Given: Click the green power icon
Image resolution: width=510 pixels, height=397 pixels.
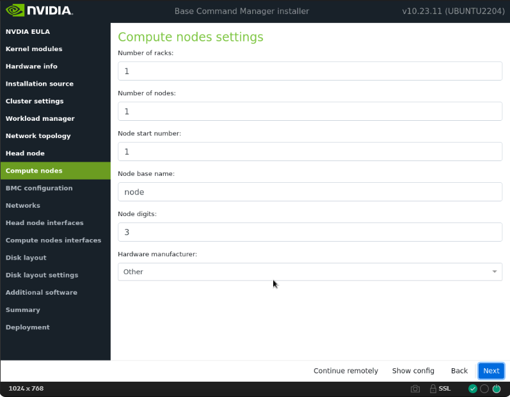Looking at the screenshot, I should coord(497,389).
